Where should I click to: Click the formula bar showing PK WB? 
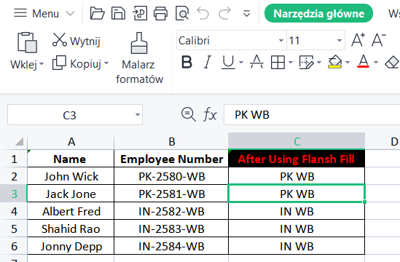pyautogui.click(x=312, y=115)
